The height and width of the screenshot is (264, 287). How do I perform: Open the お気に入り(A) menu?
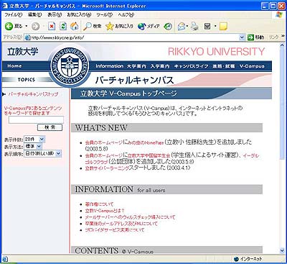tap(79, 14)
